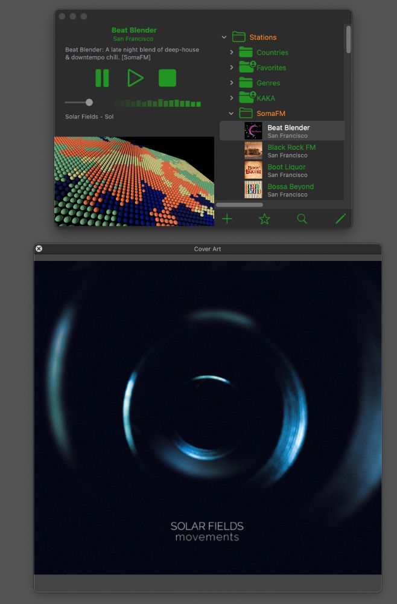Click the Boot Liquor logo thumbnail
Image resolution: width=397 pixels, height=604 pixels.
(253, 170)
